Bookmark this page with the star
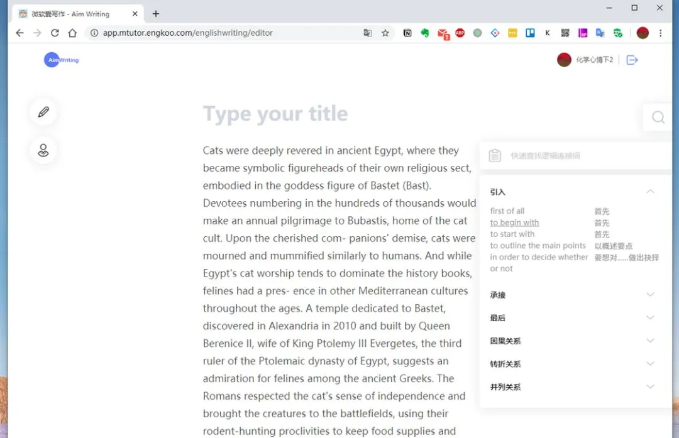This screenshot has height=438, width=679. click(385, 33)
